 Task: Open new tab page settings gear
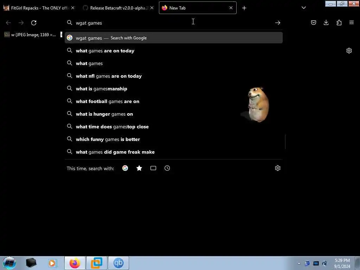[x=349, y=51]
